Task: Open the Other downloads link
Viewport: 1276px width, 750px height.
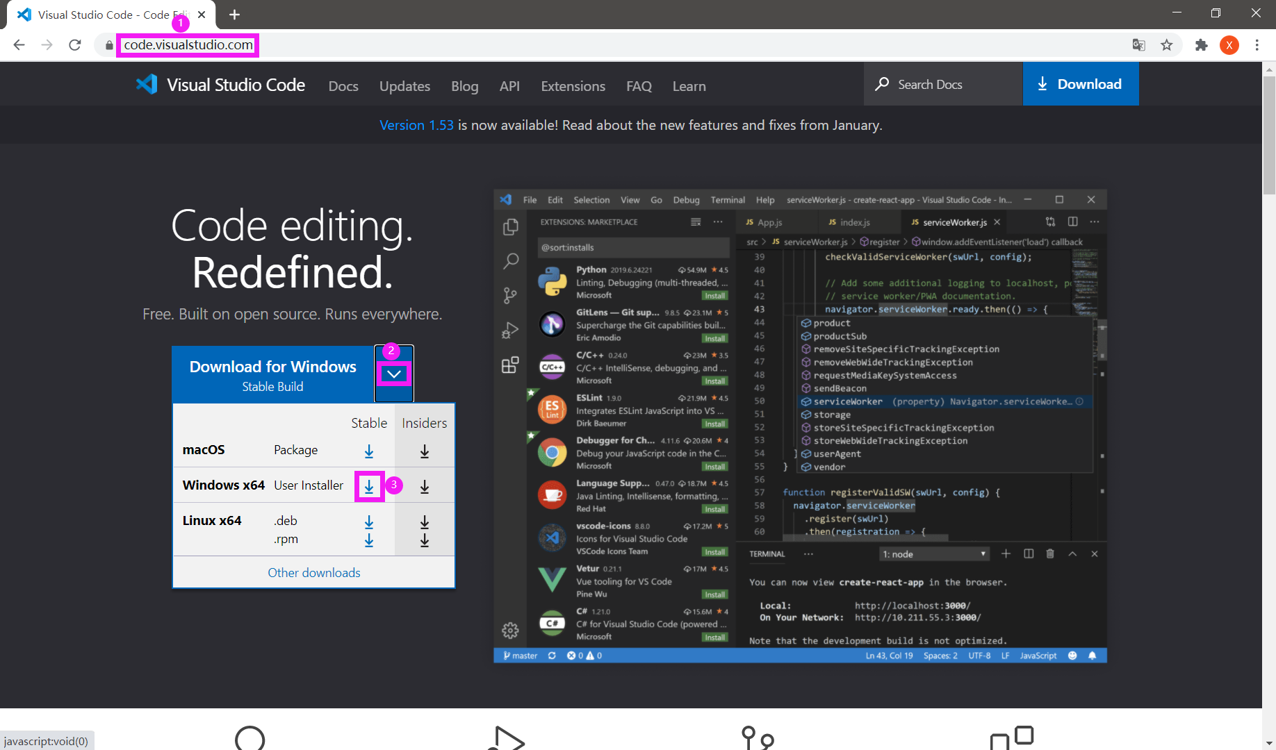Action: click(x=314, y=573)
